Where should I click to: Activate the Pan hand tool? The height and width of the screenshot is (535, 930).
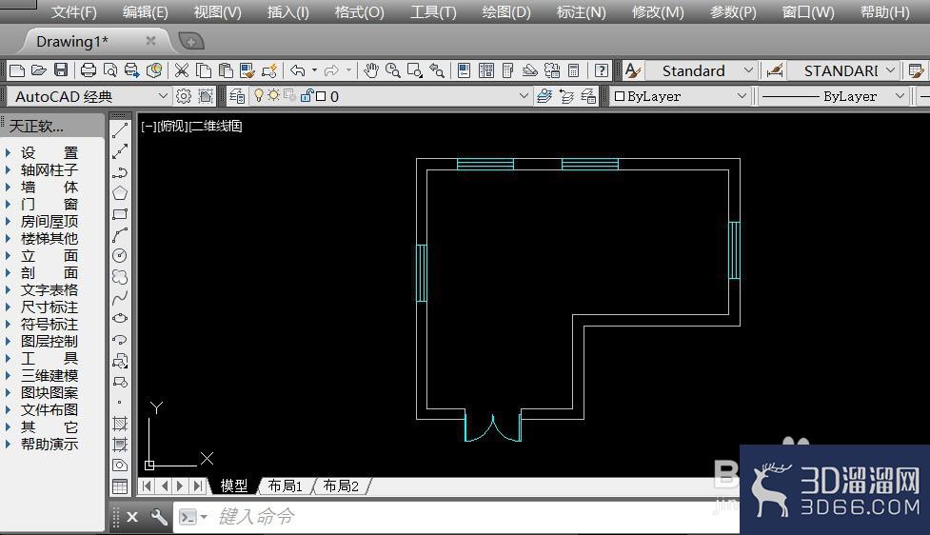tap(371, 70)
